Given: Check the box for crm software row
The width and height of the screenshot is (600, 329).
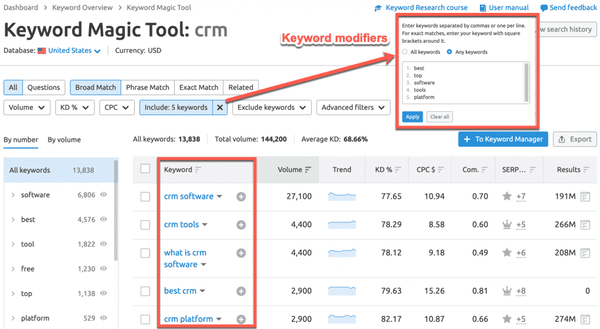Looking at the screenshot, I should [x=145, y=197].
